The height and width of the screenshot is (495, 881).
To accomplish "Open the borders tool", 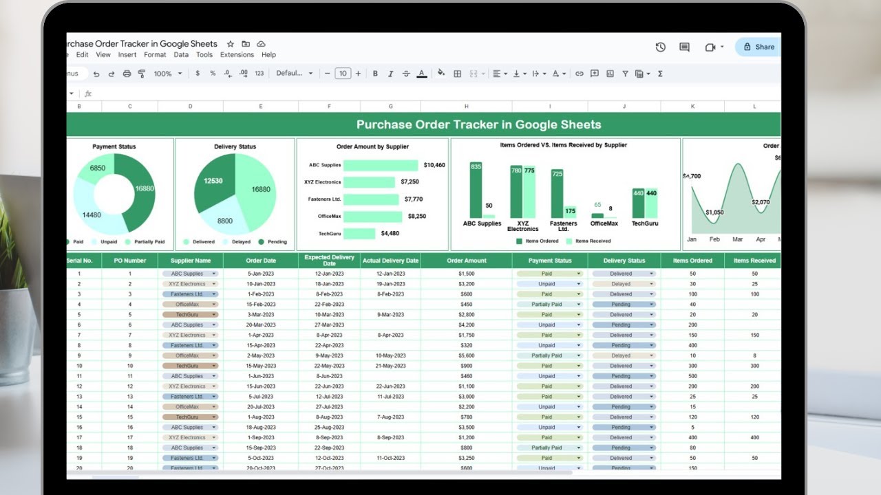I will click(x=457, y=74).
